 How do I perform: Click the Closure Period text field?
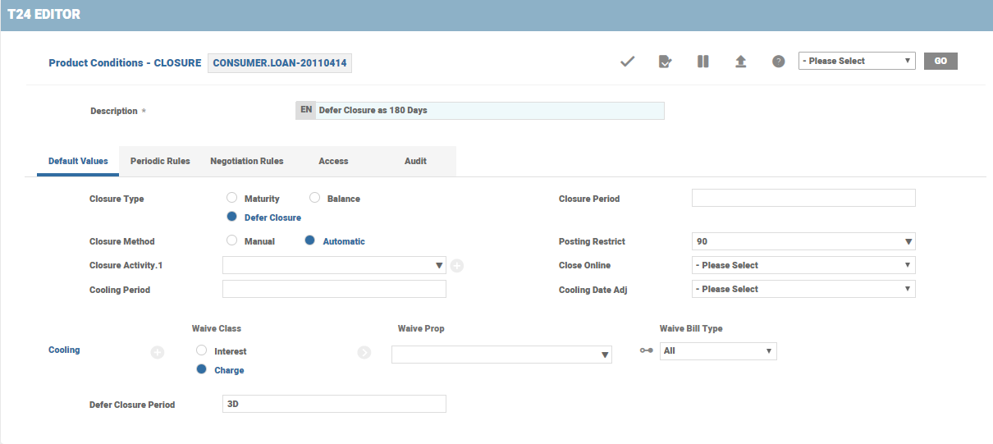point(803,198)
